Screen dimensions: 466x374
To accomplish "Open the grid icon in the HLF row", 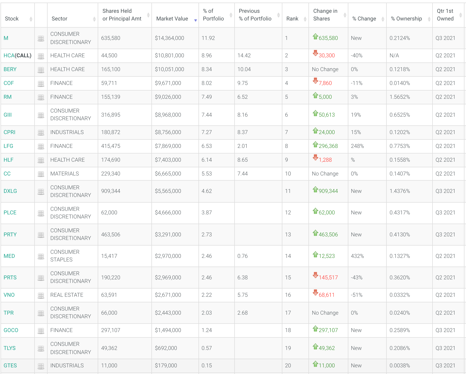I will click(41, 160).
